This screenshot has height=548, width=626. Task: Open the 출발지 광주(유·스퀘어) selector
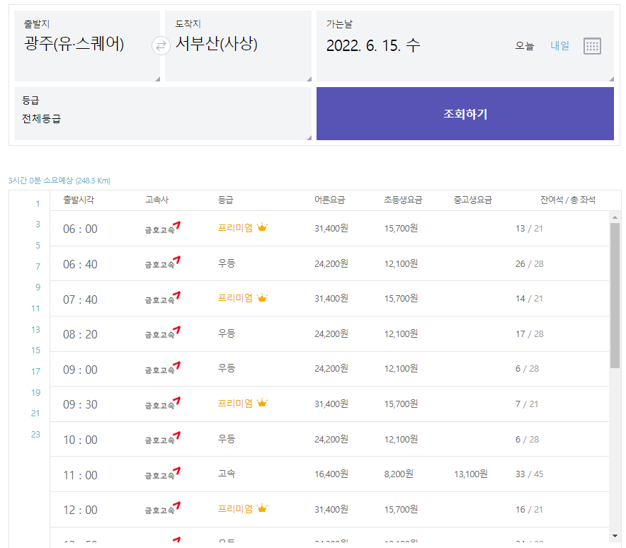click(87, 46)
